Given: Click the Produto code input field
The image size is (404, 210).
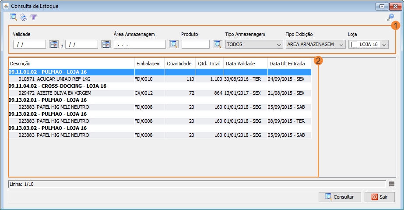Looking at the screenshot, I should point(196,44).
